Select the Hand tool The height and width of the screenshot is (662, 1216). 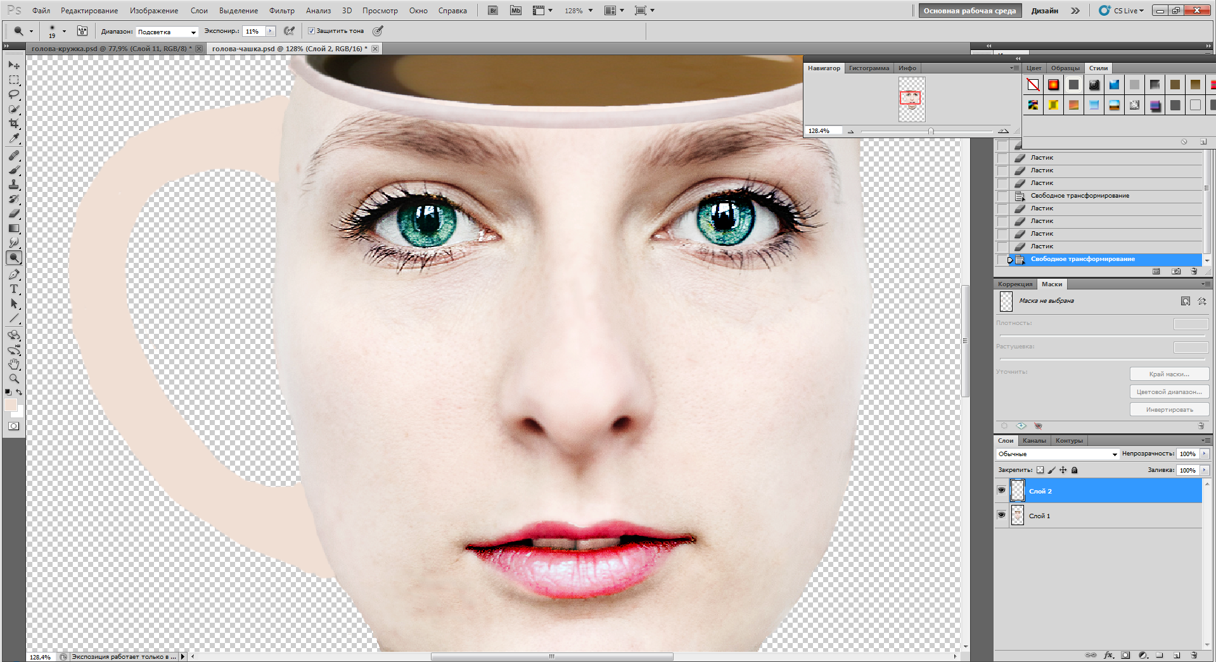click(14, 364)
